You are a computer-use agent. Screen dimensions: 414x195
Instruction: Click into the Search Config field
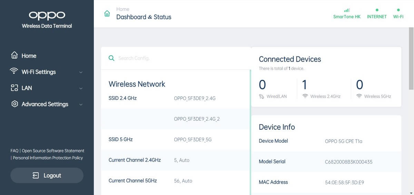click(179, 58)
